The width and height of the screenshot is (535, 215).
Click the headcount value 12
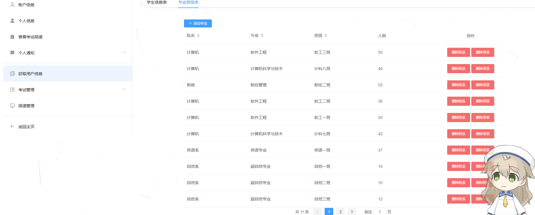pyautogui.click(x=380, y=199)
